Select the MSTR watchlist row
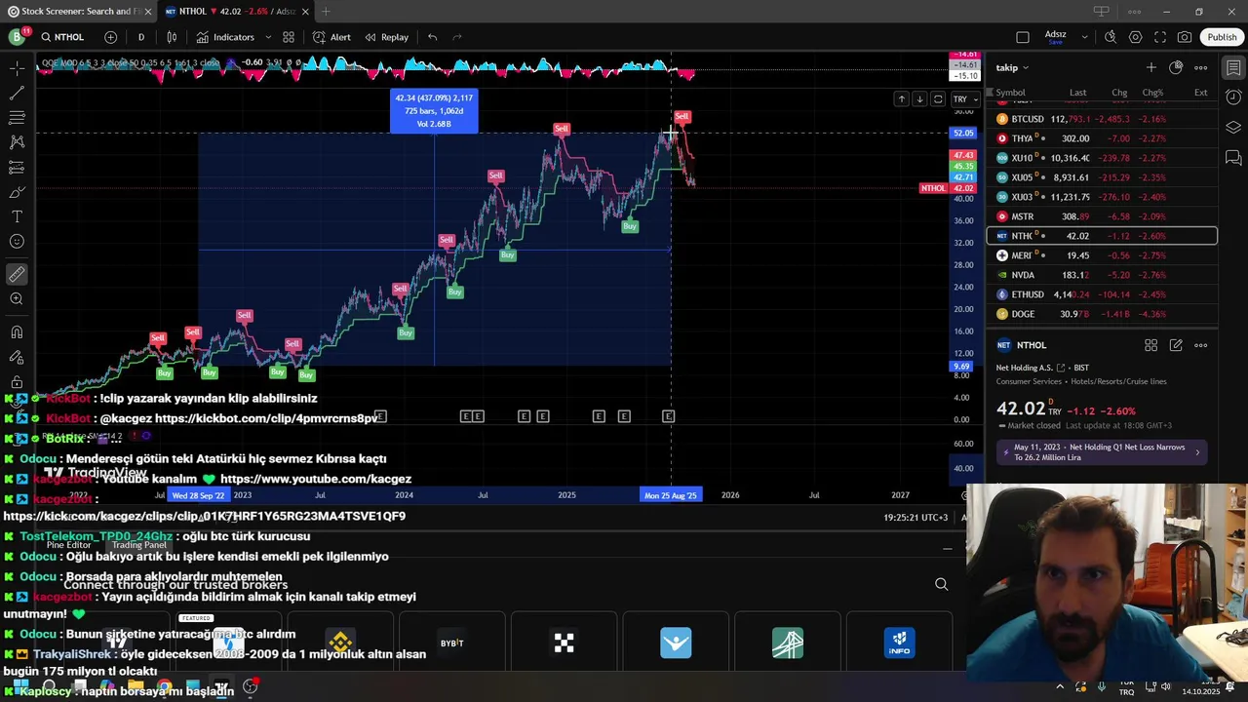Image resolution: width=1248 pixels, height=702 pixels. [x=1102, y=216]
